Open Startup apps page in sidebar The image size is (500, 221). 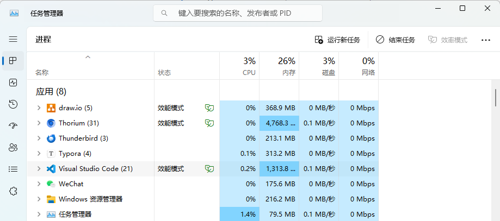pyautogui.click(x=13, y=126)
